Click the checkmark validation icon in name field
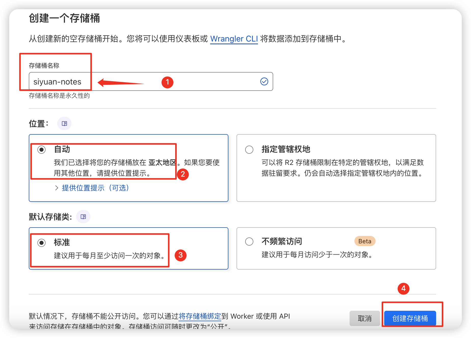 264,81
